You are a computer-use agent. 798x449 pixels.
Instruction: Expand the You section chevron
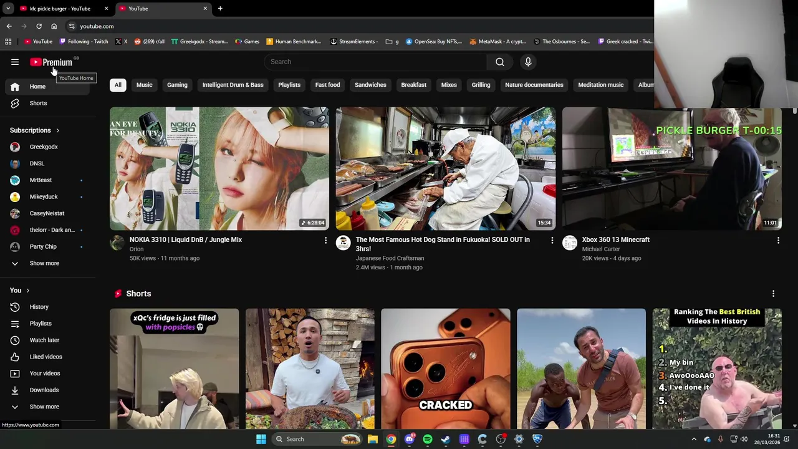coord(27,291)
